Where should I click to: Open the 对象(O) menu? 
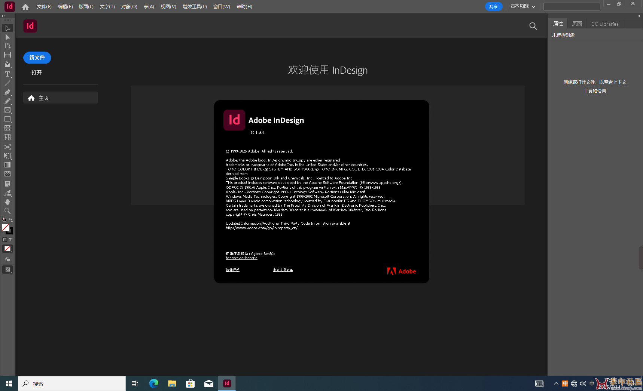(129, 7)
